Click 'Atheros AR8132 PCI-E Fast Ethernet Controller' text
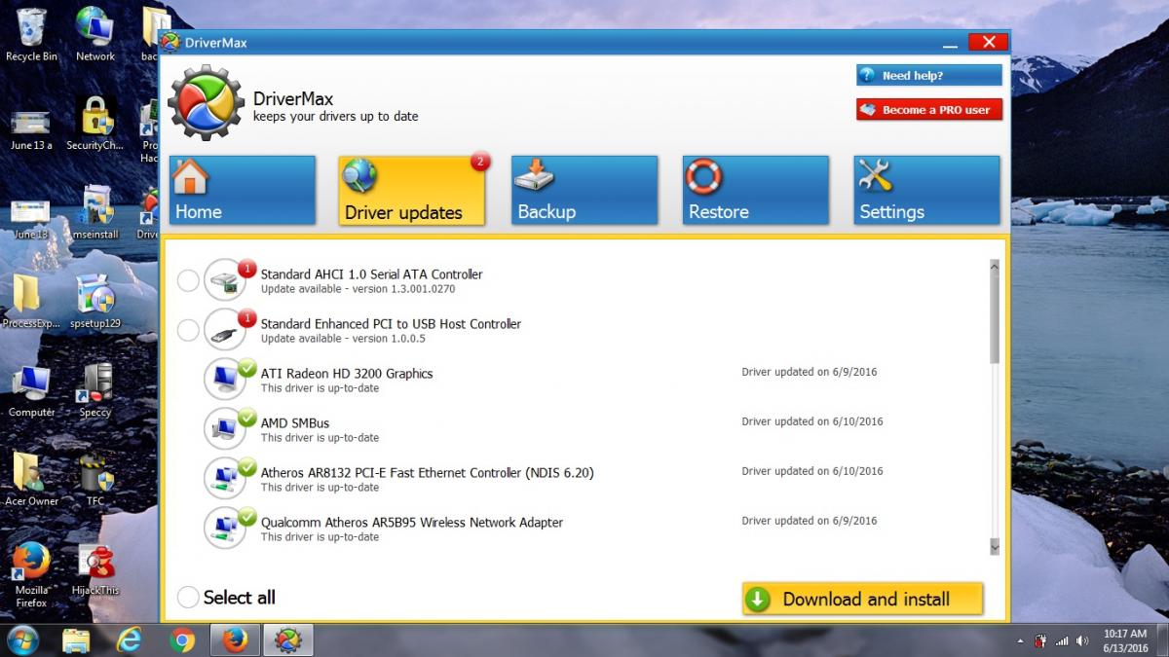The height and width of the screenshot is (657, 1169). (x=427, y=473)
